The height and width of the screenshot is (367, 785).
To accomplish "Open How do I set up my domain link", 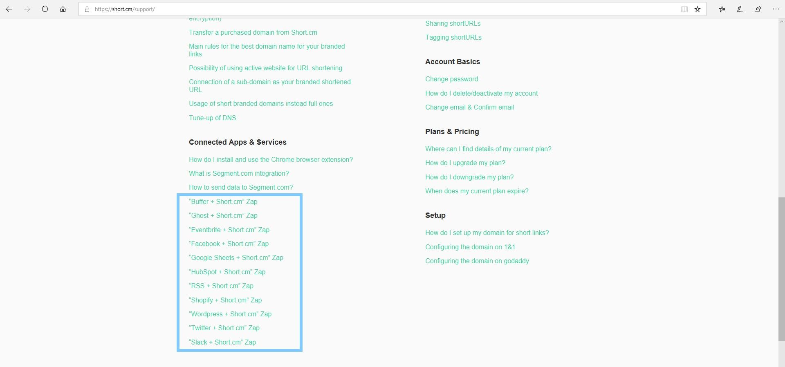I will click(x=487, y=233).
